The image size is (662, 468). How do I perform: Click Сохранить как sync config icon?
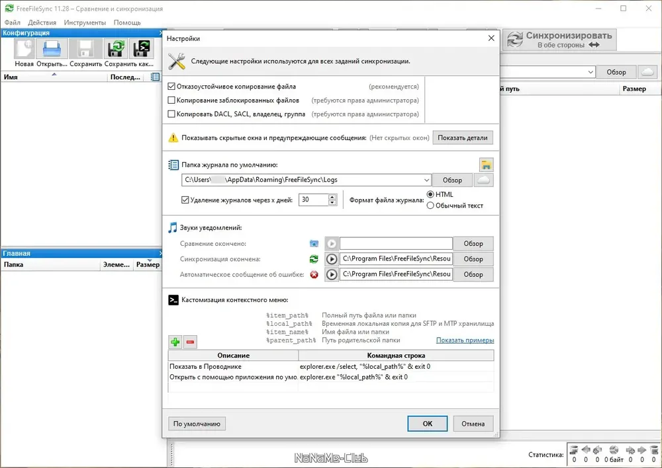[x=116, y=48]
